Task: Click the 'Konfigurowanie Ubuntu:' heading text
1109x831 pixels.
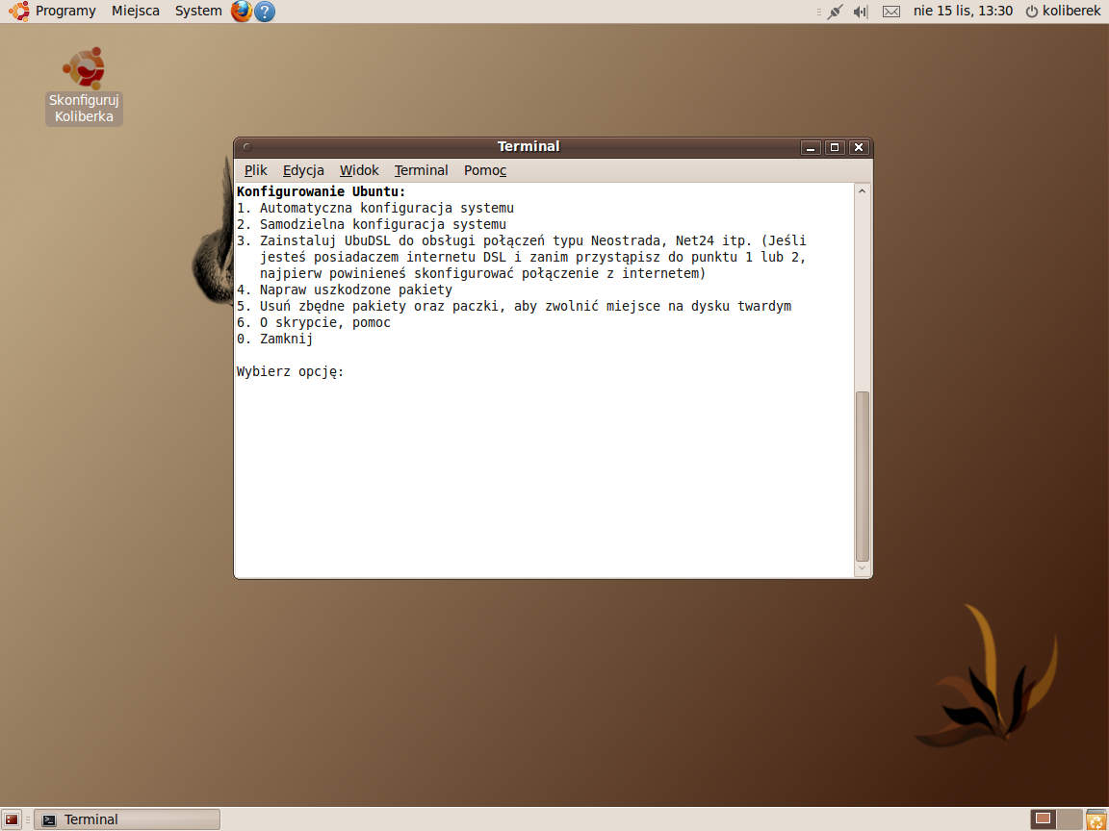Action: coord(322,191)
